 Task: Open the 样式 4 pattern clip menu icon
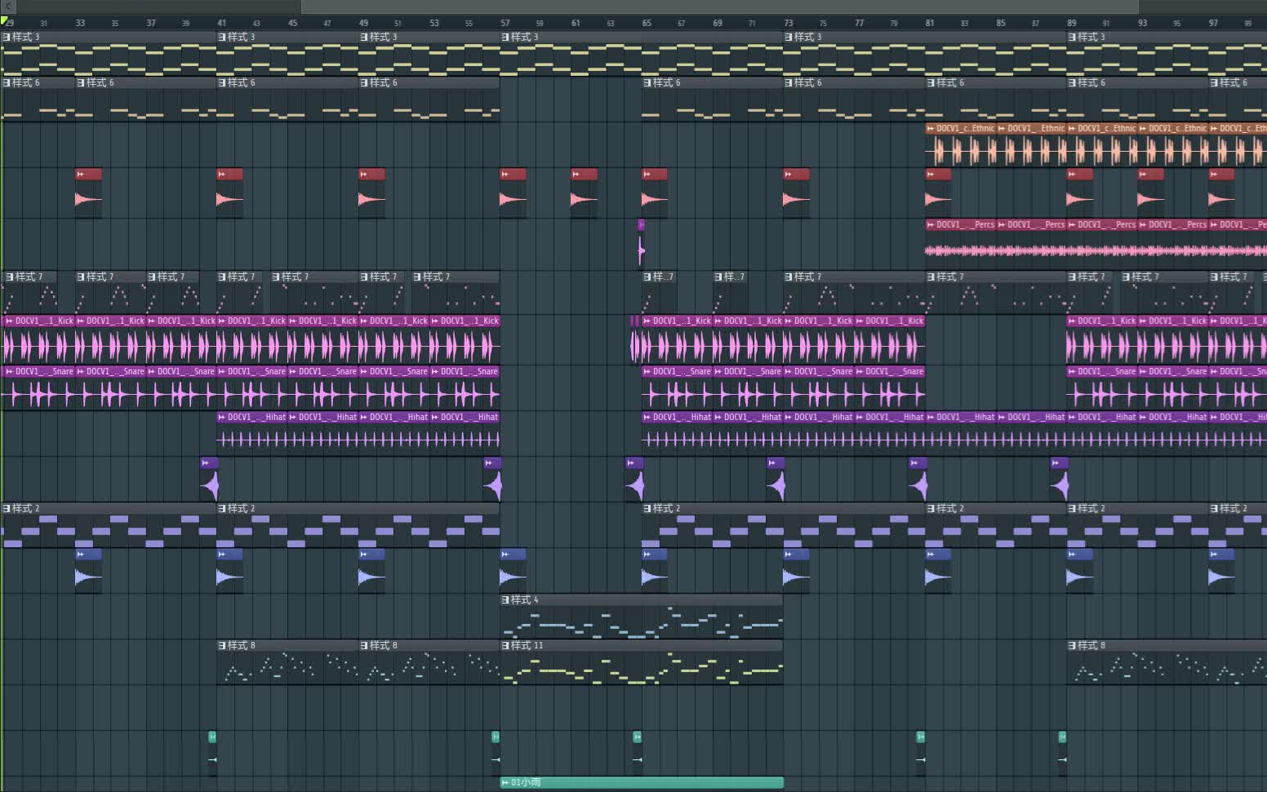505,600
